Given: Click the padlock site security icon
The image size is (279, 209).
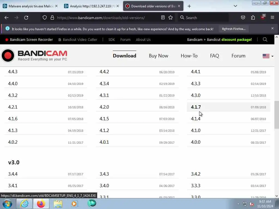Looking at the screenshot, I should (x=52, y=17).
